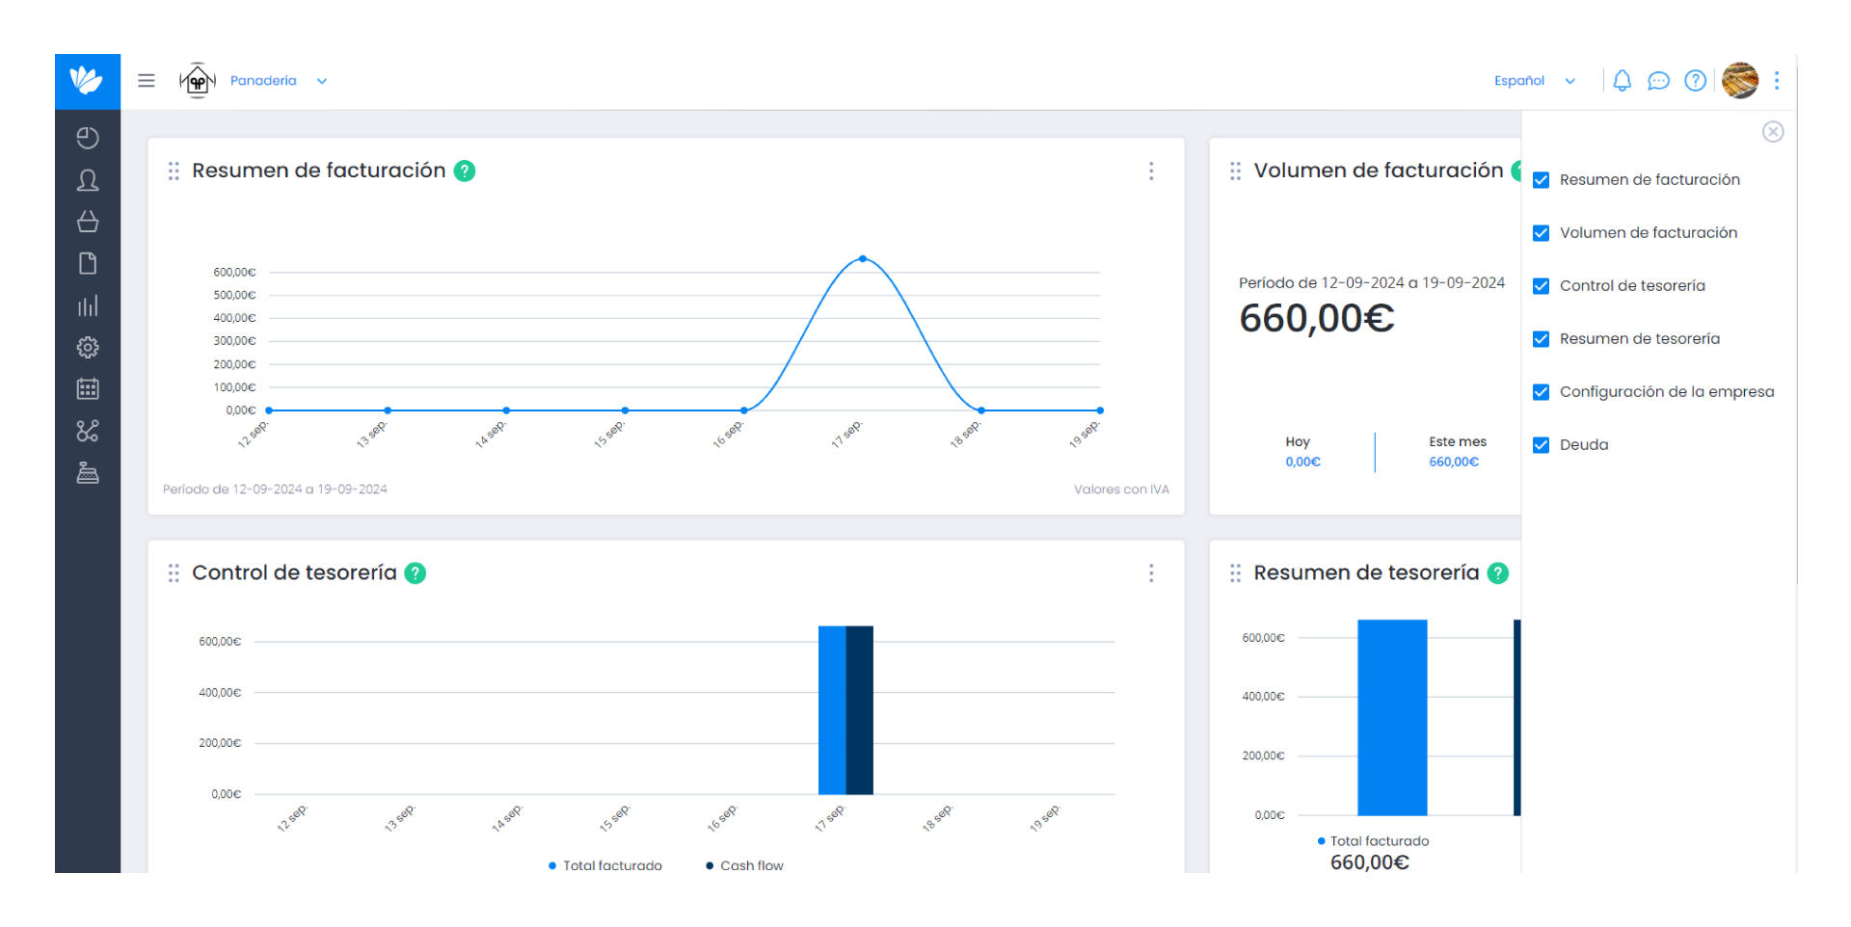
Task: Click the 19 sep data point on line chart
Action: pyautogui.click(x=1100, y=411)
